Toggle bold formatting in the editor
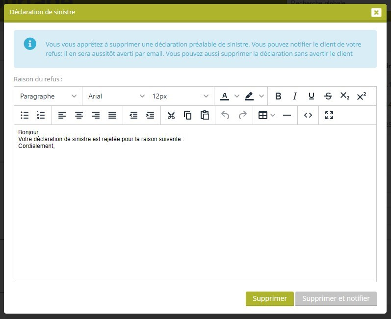This screenshot has height=319, width=391. 278,96
